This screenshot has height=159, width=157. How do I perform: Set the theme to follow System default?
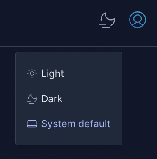click(68, 124)
